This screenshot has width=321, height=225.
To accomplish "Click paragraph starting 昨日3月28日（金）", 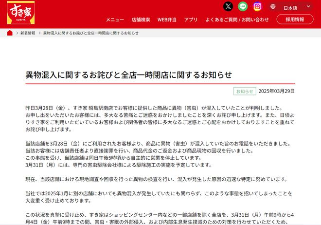I will 160,119.
